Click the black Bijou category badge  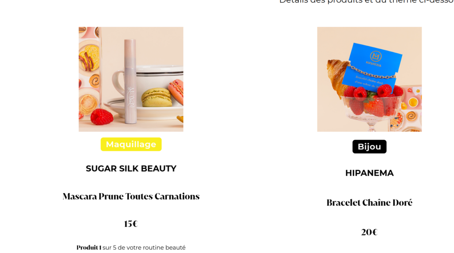coord(369,147)
